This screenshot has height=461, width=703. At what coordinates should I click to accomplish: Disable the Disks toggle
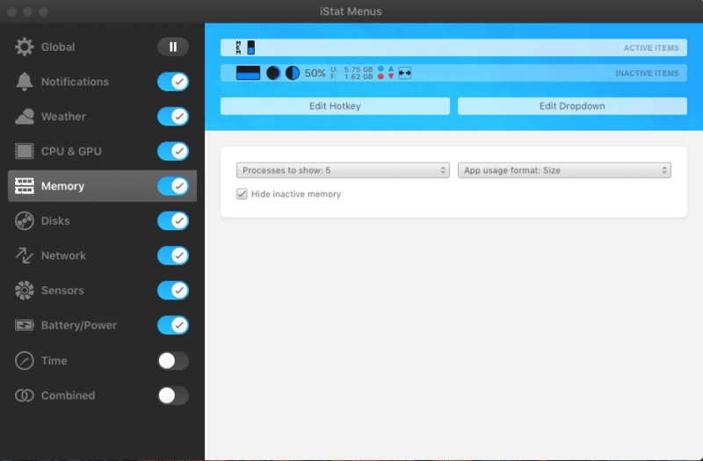[173, 221]
